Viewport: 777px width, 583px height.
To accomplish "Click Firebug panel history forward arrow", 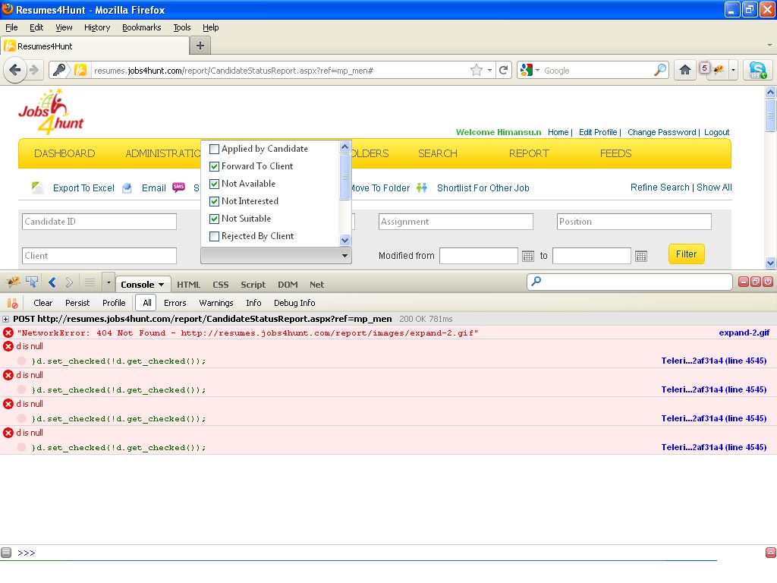I will pyautogui.click(x=69, y=282).
